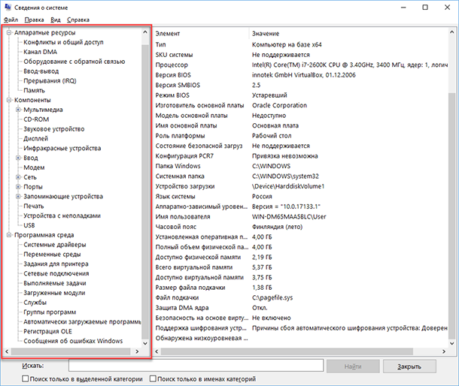Maximize the Сведения о системе window
The height and width of the screenshot is (386, 459).
click(425, 8)
